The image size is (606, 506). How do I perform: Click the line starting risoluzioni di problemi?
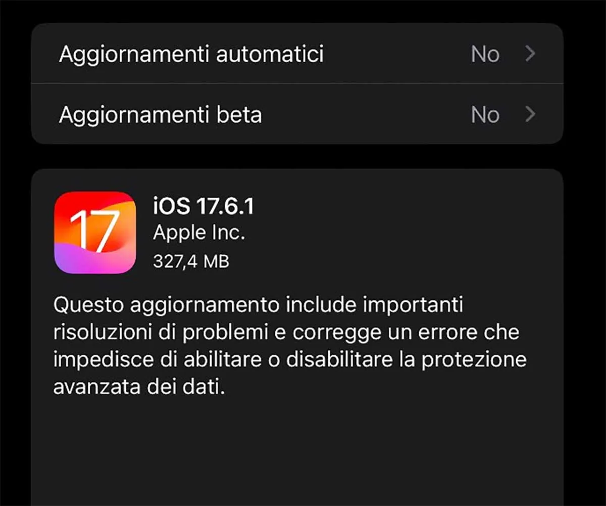[x=286, y=333]
